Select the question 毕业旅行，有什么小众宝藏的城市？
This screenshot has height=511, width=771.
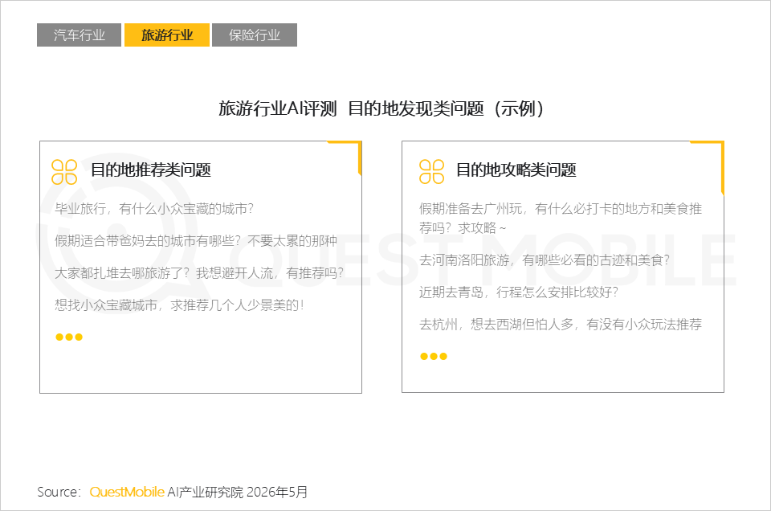tap(154, 209)
